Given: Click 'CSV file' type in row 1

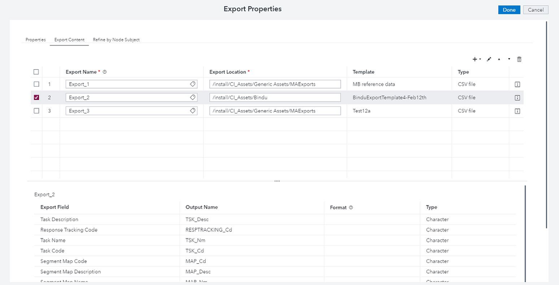Looking at the screenshot, I should coord(467,84).
